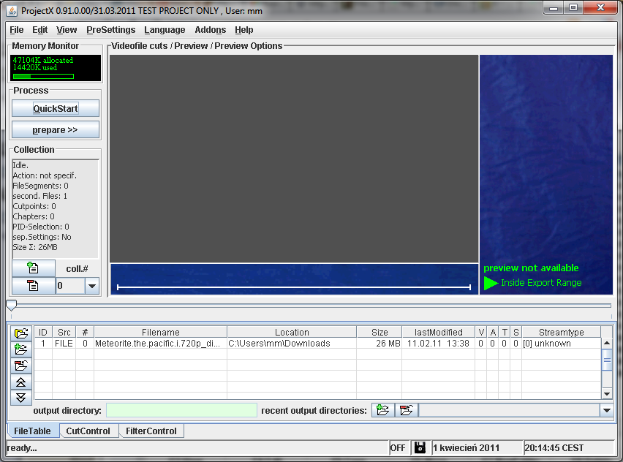623x462 pixels.
Task: Remove a recent output directory with the red folder icon
Action: (407, 410)
